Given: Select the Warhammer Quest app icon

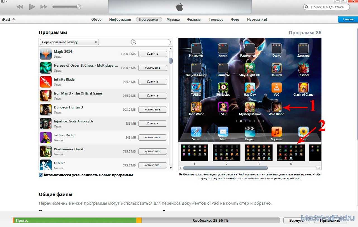Looking at the screenshot, I should [46, 151].
